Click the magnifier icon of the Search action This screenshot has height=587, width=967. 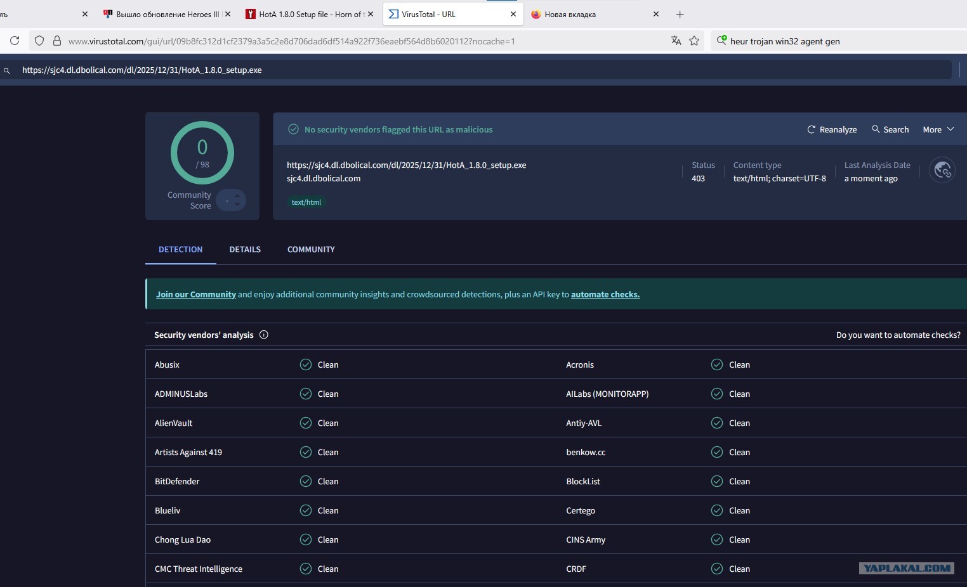pos(876,129)
